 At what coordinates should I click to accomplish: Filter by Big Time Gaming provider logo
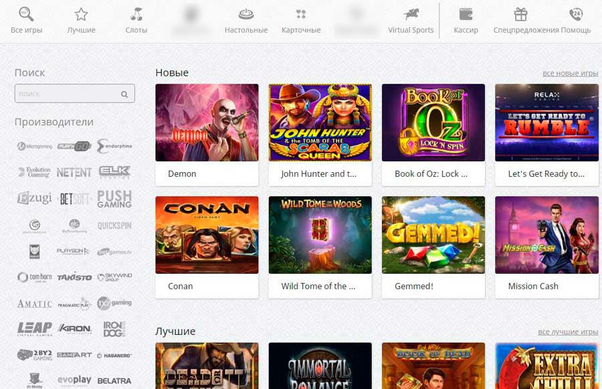click(74, 226)
